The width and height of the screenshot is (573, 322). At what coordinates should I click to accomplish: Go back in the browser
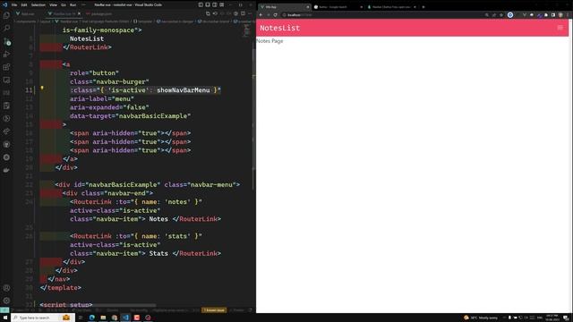pyautogui.click(x=261, y=15)
